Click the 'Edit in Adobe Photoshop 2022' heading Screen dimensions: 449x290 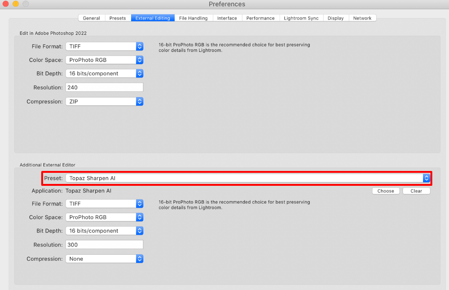pos(53,33)
